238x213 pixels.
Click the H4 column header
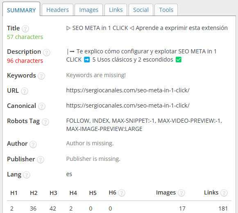(x=73, y=193)
